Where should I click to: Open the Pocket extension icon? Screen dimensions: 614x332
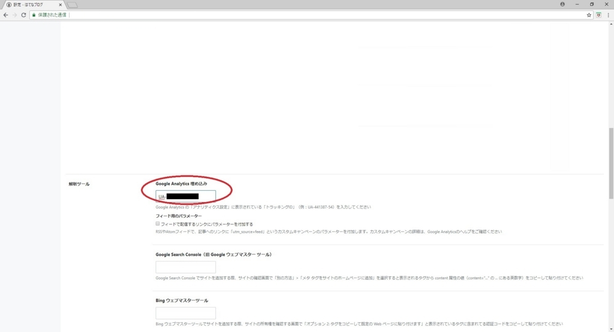tap(599, 15)
